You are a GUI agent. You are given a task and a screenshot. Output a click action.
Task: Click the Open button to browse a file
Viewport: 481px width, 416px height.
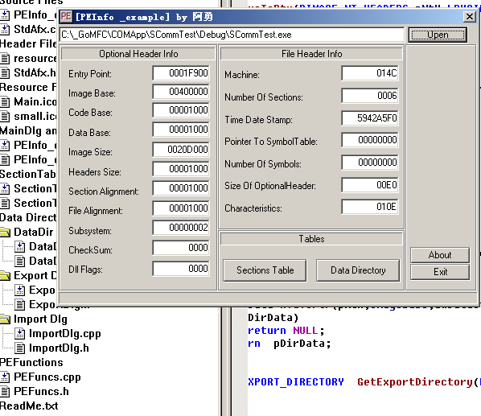(438, 35)
